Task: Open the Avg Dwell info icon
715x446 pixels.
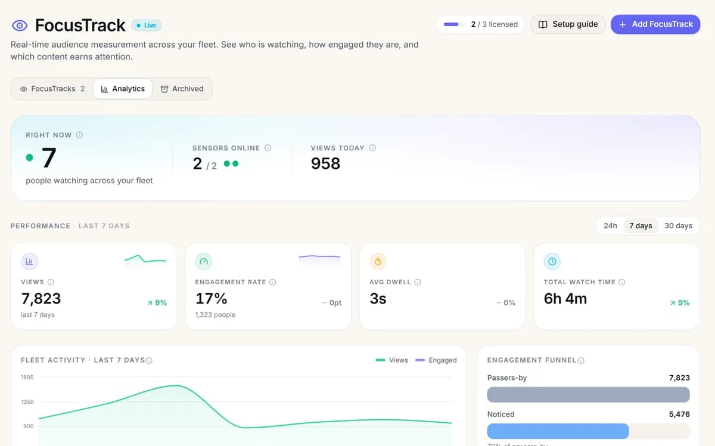Action: tap(418, 282)
